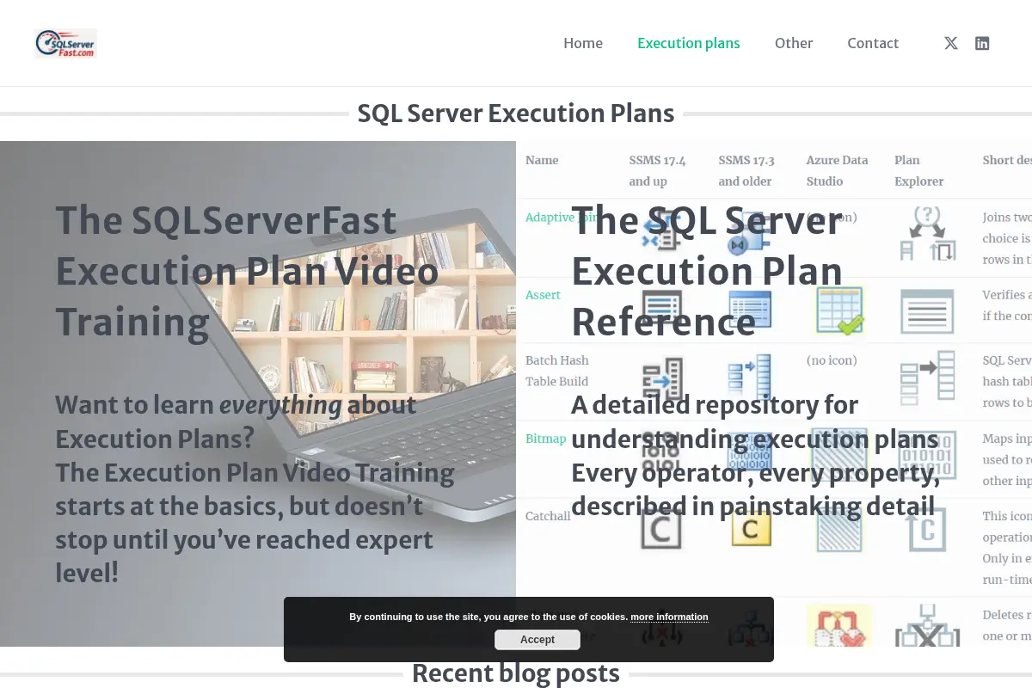
Task: Open the Execution Plan Video Training heading
Action: pyautogui.click(x=248, y=271)
